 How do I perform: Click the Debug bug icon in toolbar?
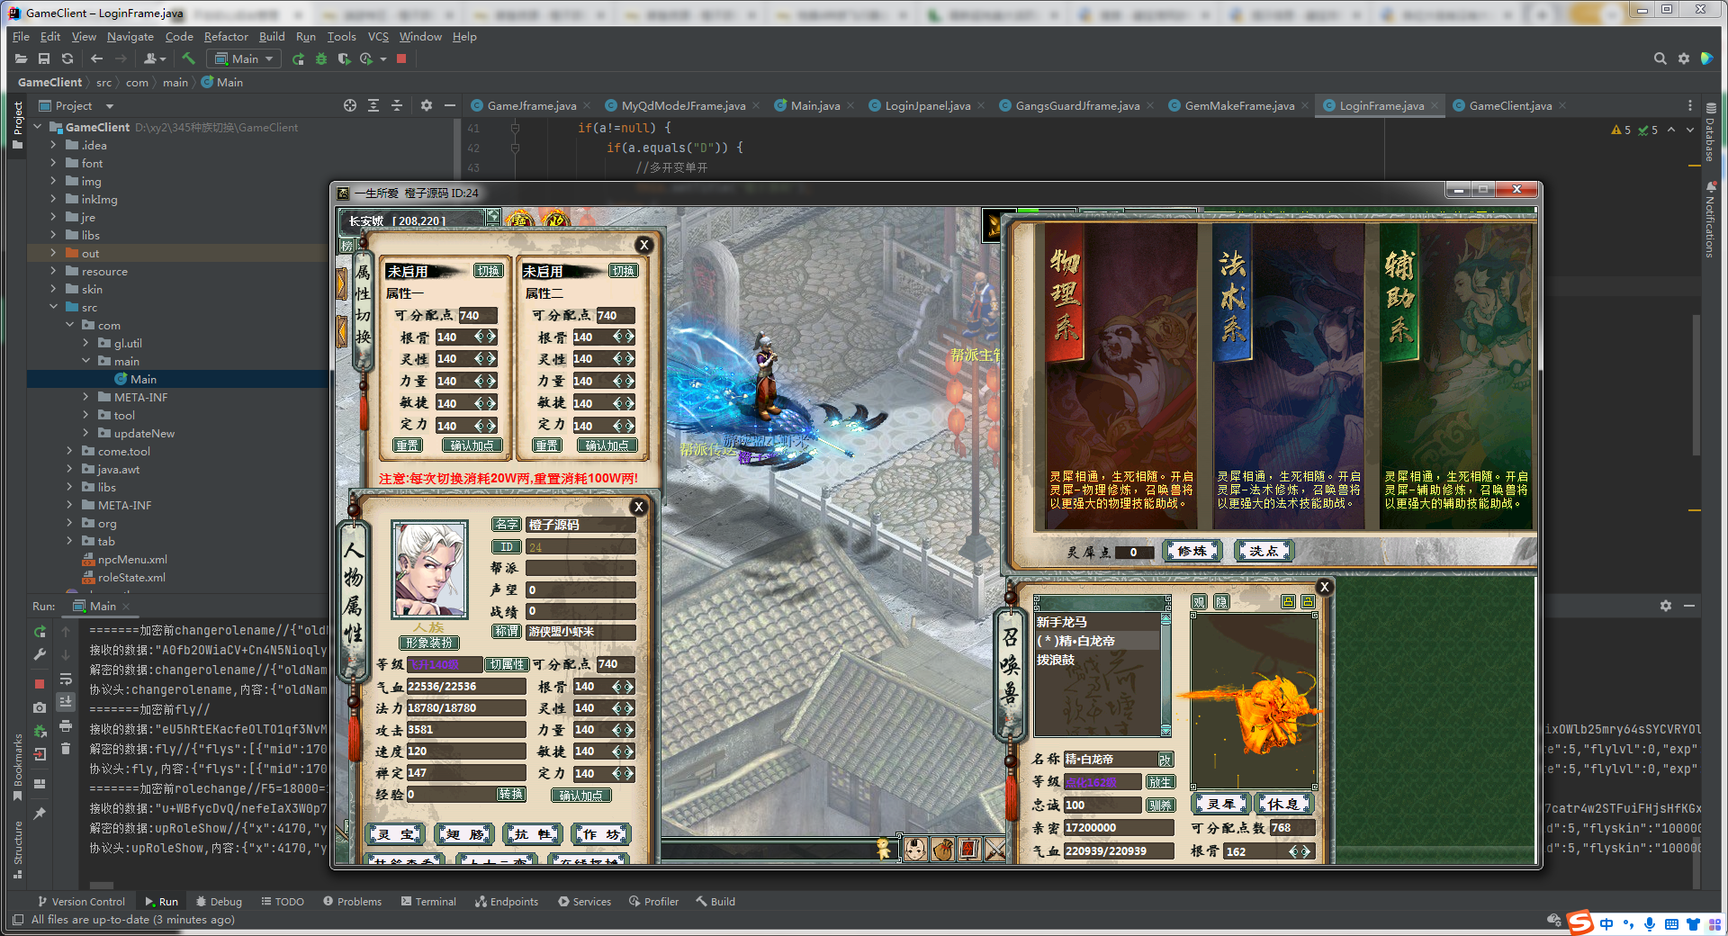pyautogui.click(x=321, y=58)
